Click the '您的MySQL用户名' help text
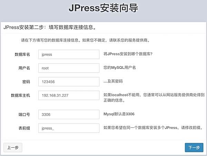This screenshot has width=207, height=156. (120, 67)
